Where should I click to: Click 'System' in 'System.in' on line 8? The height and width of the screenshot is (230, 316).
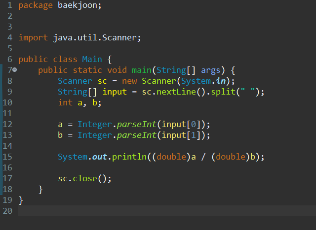tap(196, 81)
